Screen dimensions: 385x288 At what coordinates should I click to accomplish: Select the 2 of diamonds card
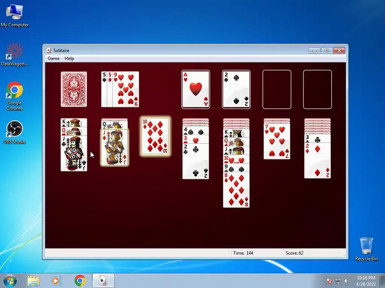[x=317, y=160]
